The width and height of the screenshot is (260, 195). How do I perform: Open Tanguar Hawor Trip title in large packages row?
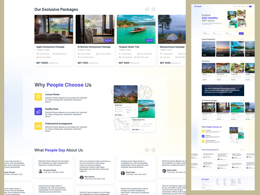coord(129,47)
